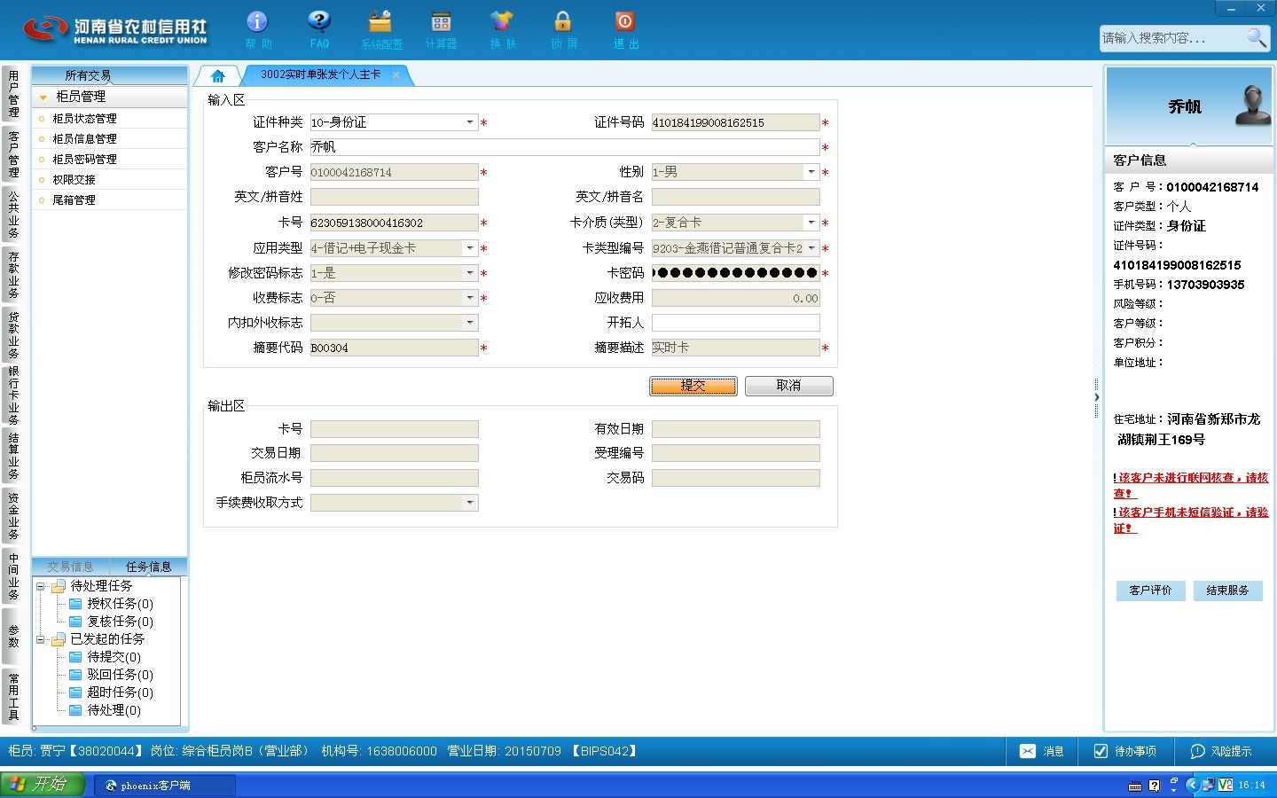Collapse the 已发起的任务 tree node
This screenshot has height=798, width=1277.
tap(40, 639)
